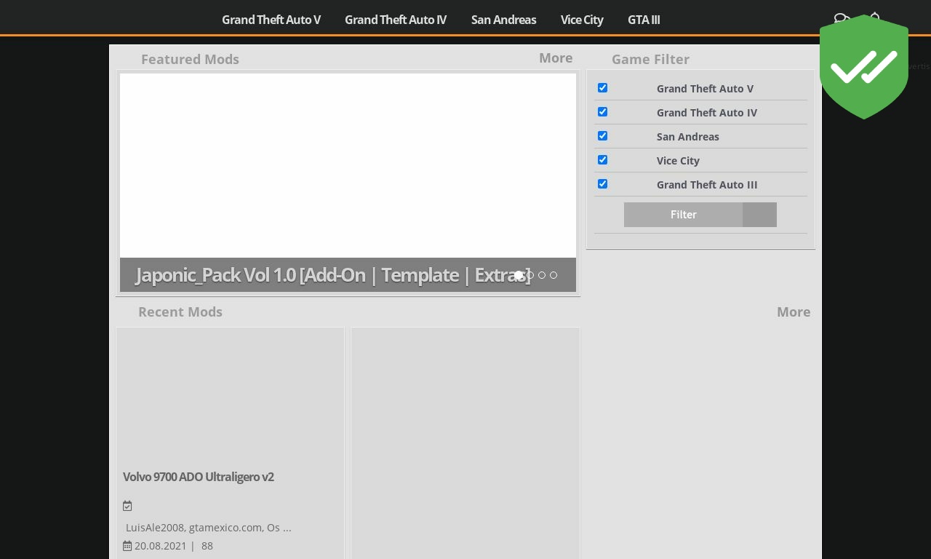Viewport: 931px width, 559px height.
Task: Click the Game Filter heading
Action: click(650, 60)
